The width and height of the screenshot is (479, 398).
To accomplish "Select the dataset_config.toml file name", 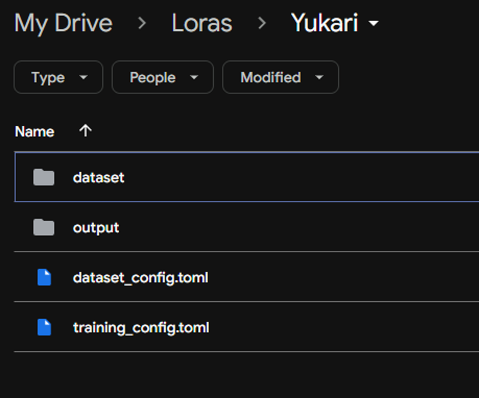I will [141, 278].
